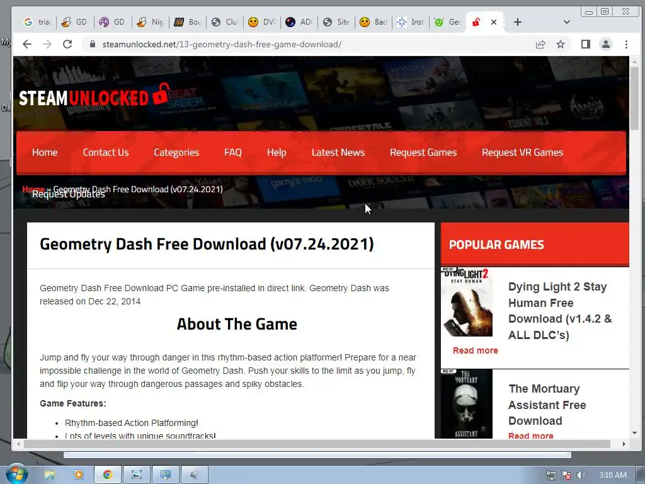
Task: Open the Home navigation item
Action: click(45, 153)
